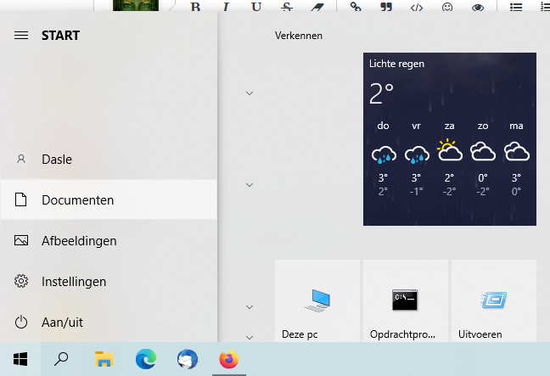Expand the second chevron from the top

pyautogui.click(x=250, y=185)
